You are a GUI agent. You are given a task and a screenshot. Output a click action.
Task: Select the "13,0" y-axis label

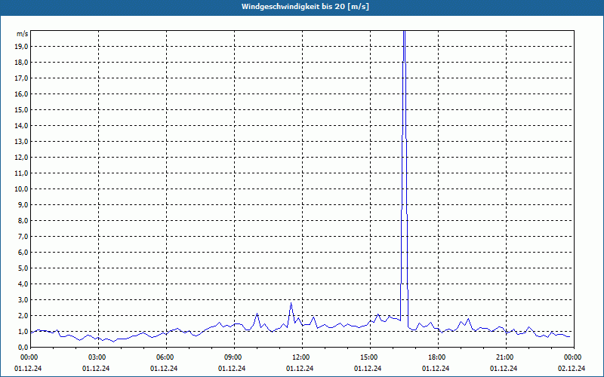21,141
